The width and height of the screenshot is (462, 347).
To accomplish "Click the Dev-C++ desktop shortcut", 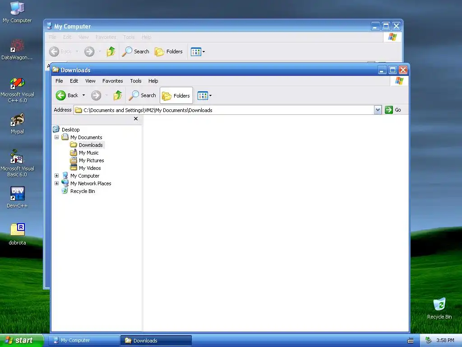I will tap(17, 197).
